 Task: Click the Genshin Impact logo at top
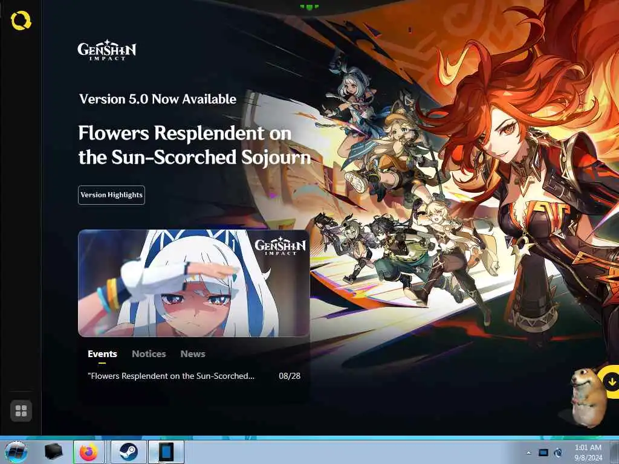click(x=106, y=50)
